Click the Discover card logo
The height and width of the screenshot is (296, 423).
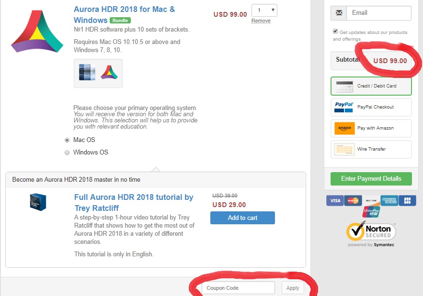[x=371, y=201]
